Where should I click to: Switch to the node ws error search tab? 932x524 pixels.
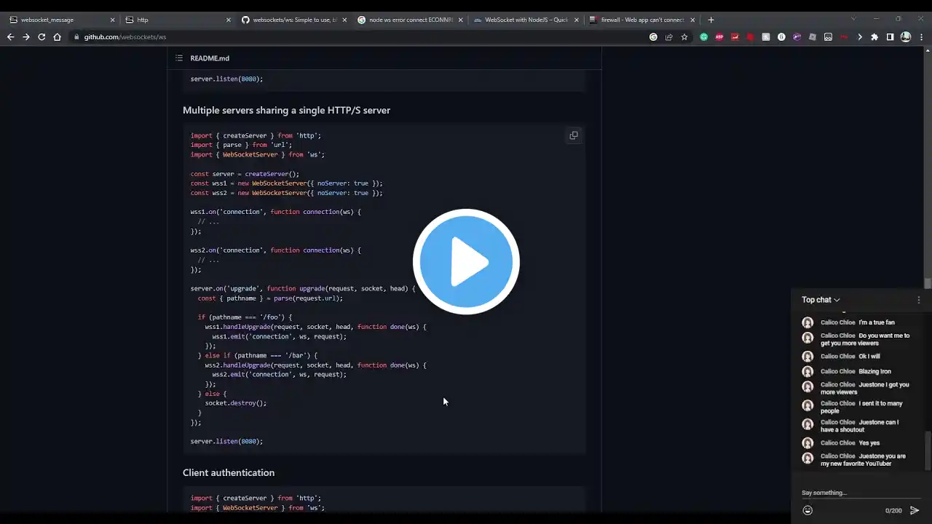[x=411, y=20]
